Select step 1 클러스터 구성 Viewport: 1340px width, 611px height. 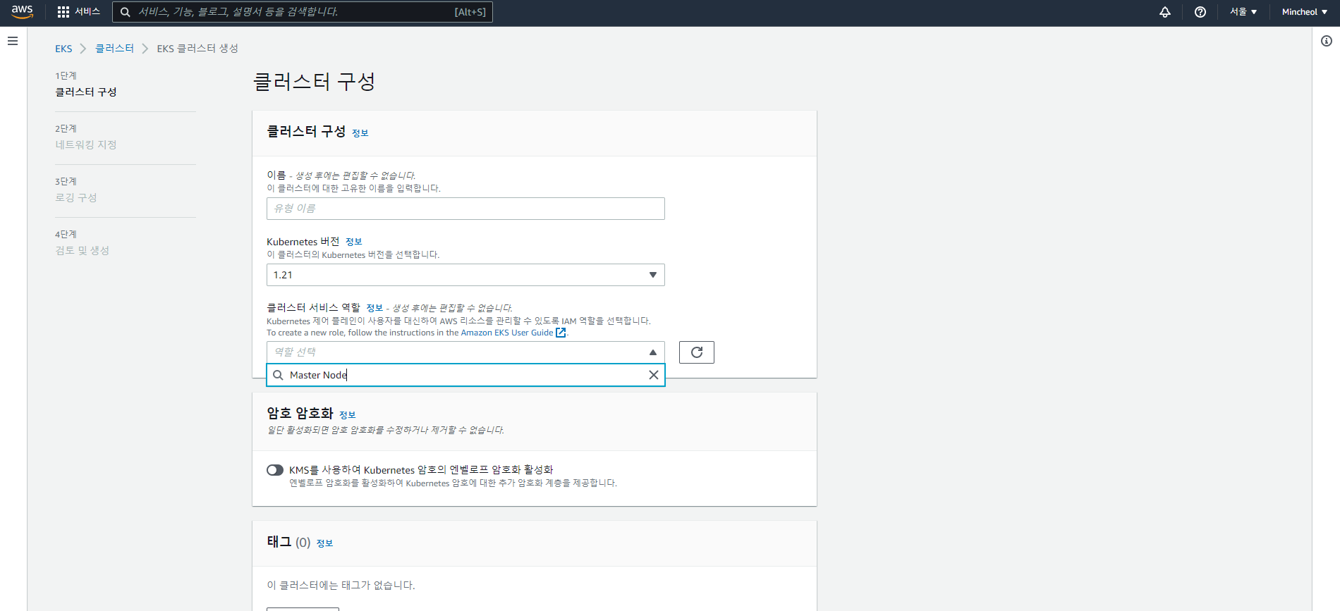(86, 92)
